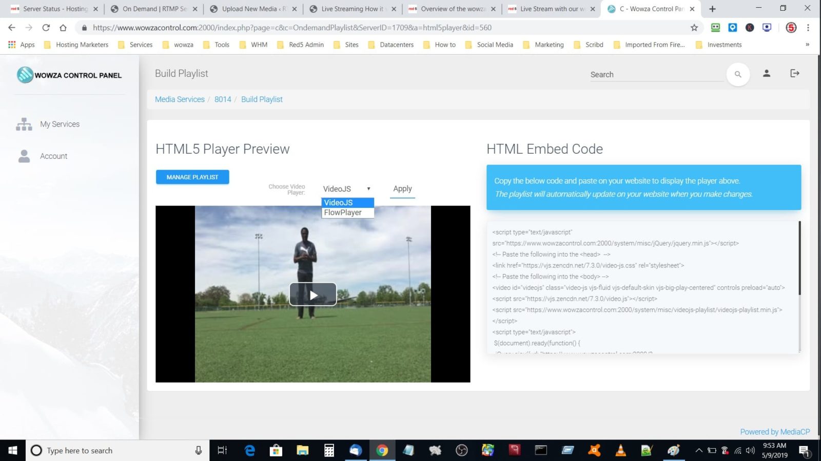Click the Apply button

(x=402, y=189)
